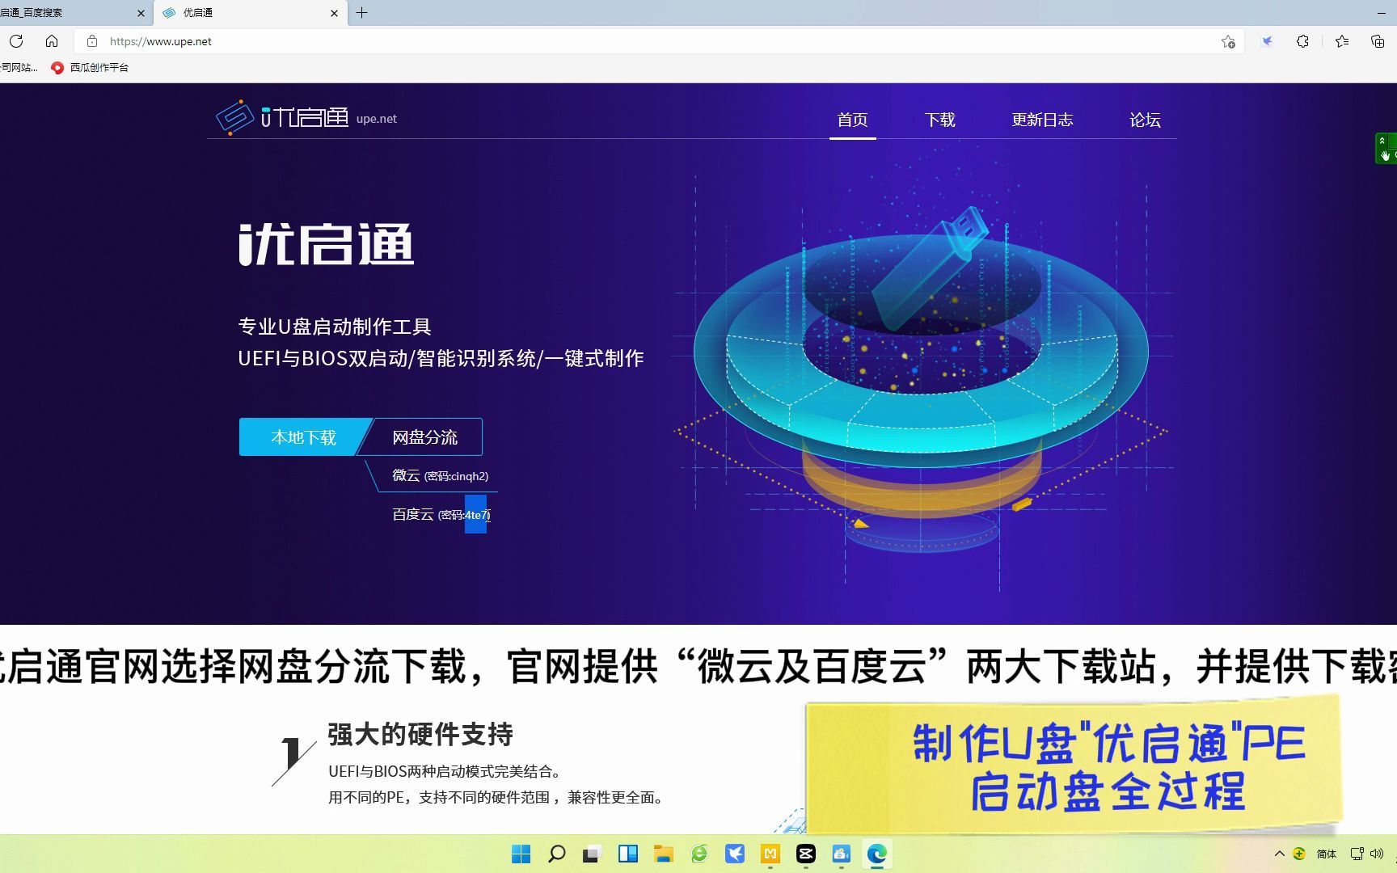Click the 本地下载 button
Screen dimensions: 1397x873
tap(303, 437)
